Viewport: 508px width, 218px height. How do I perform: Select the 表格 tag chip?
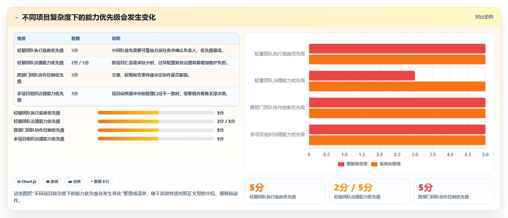[x=52, y=181]
